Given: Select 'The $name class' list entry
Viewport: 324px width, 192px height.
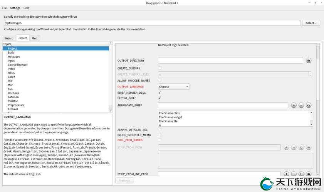Looking at the screenshot, I should pos(169,113).
